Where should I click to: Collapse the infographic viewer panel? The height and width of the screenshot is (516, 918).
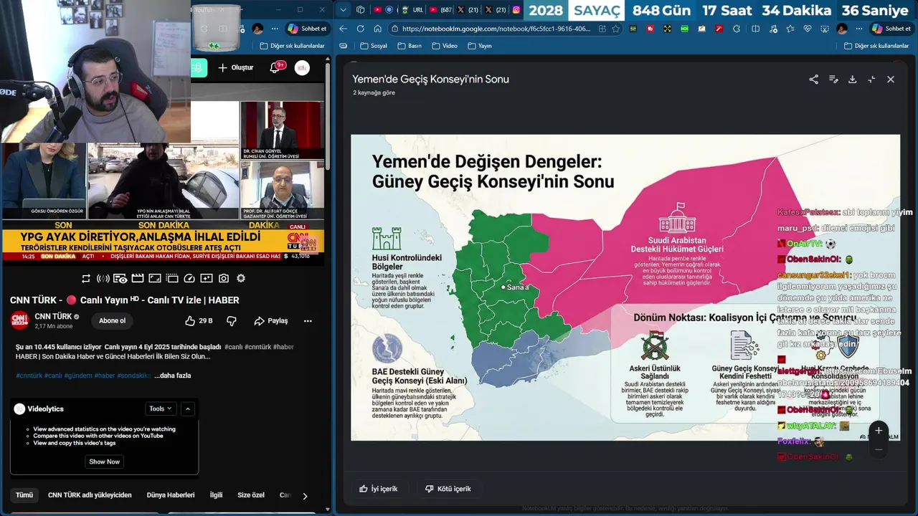pyautogui.click(x=871, y=80)
